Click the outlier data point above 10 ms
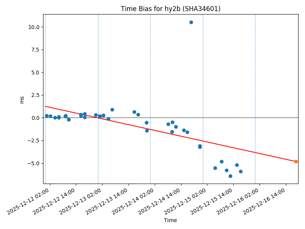Viewport: 305px width, 229px height. [191, 22]
